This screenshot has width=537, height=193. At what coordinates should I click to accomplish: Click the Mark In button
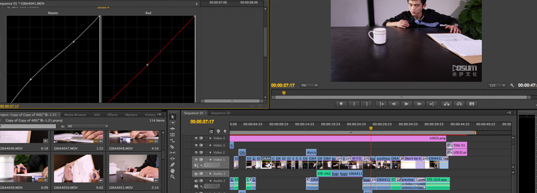tap(354, 103)
